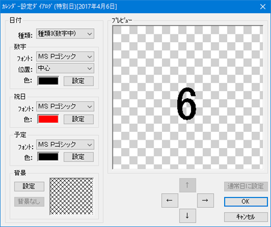Close the calendar settings dialog
271x227 pixels.
point(263,7)
